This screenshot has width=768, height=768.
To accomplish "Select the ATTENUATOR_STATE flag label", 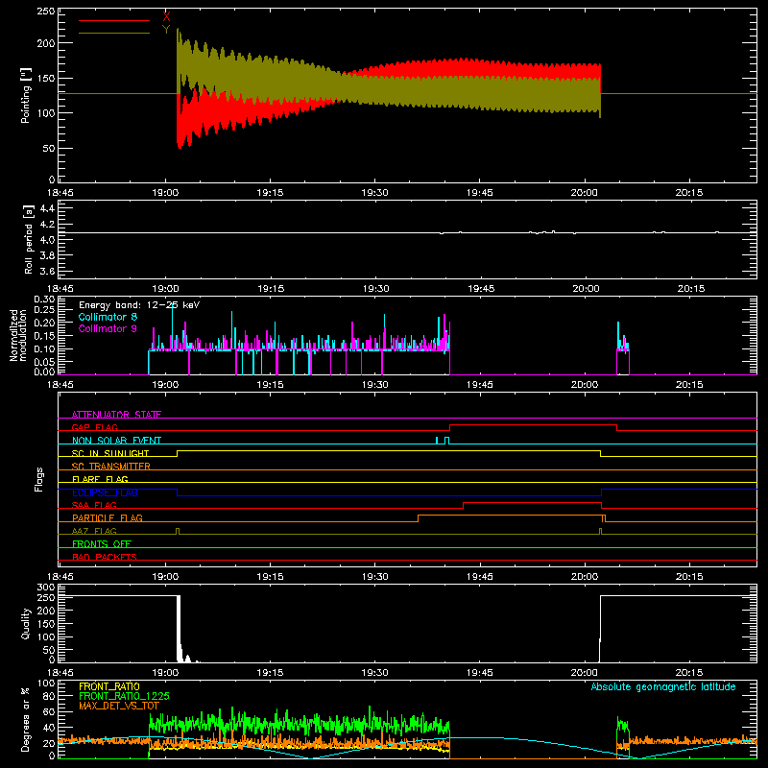I will coord(116,415).
